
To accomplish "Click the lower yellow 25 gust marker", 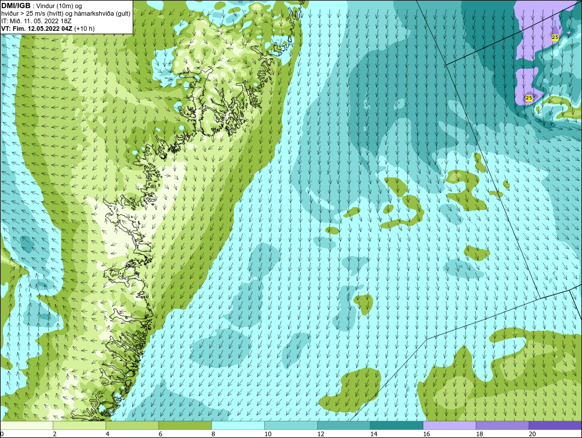I will click(529, 98).
